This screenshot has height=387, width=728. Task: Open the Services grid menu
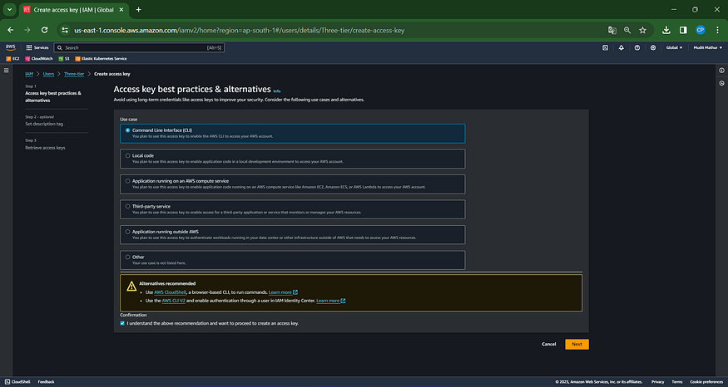[37, 47]
